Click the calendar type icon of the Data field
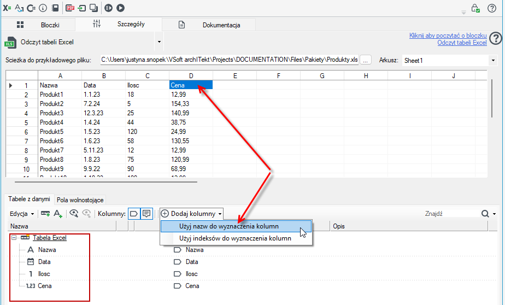505x305 pixels. click(x=31, y=261)
